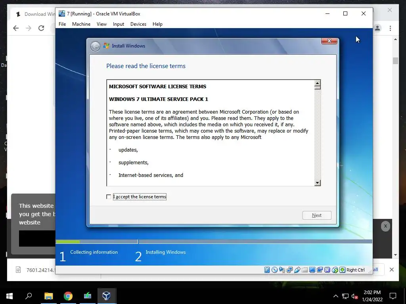This screenshot has height=304, width=406.
Task: Go back in the Chrome window
Action: [16, 28]
